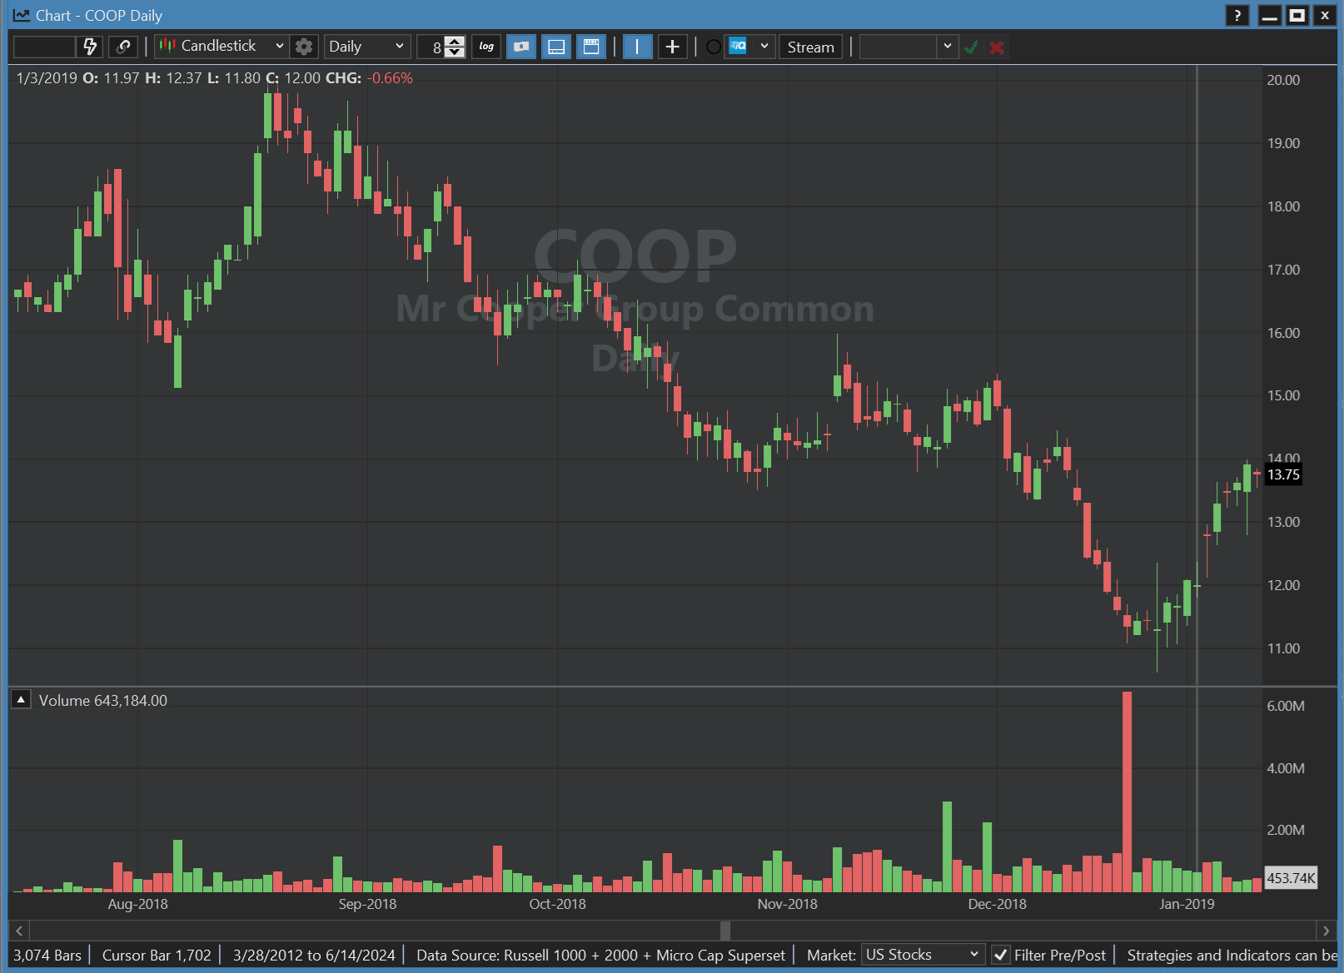Open the help question mark button
Viewport: 1344px width, 973px height.
point(1237,15)
